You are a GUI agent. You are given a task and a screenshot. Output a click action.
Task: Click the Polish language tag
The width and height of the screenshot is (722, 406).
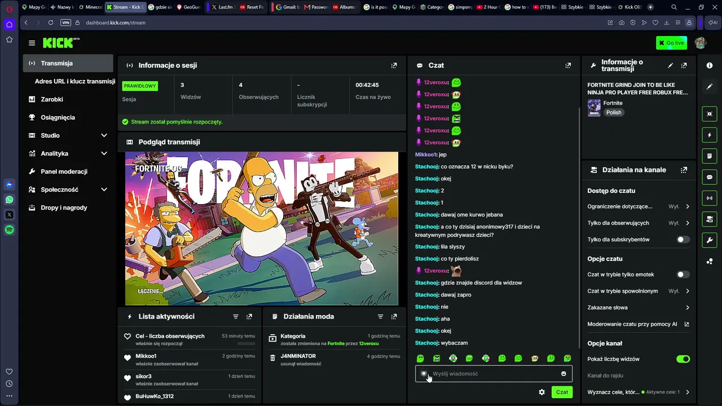pos(614,113)
